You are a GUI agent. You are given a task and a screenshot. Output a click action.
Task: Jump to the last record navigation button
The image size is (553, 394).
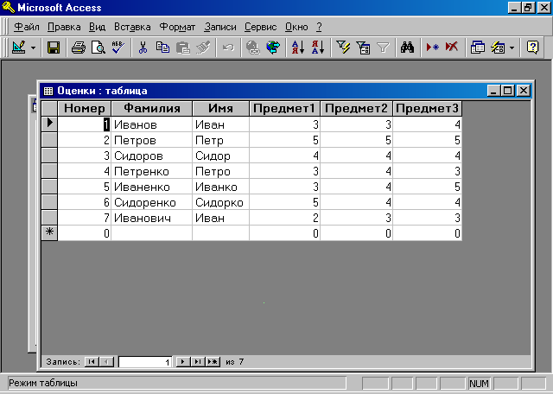(x=198, y=361)
